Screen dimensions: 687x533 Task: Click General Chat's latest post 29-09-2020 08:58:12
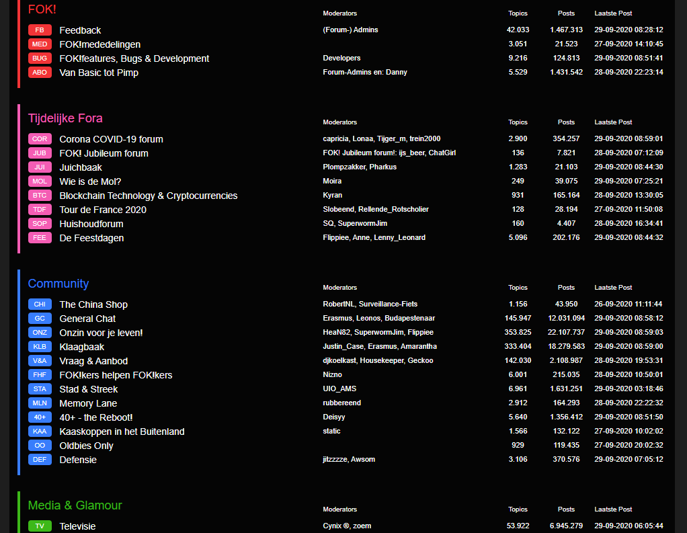pos(629,318)
